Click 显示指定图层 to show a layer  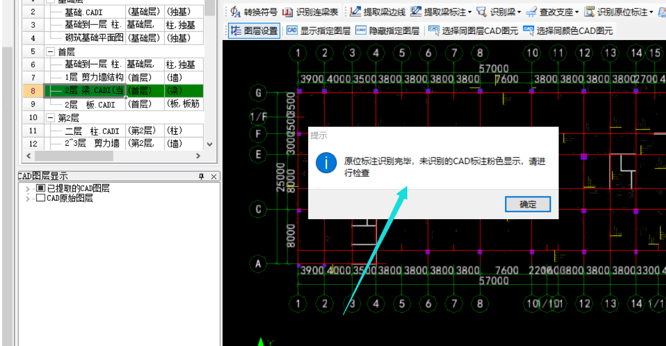(319, 31)
